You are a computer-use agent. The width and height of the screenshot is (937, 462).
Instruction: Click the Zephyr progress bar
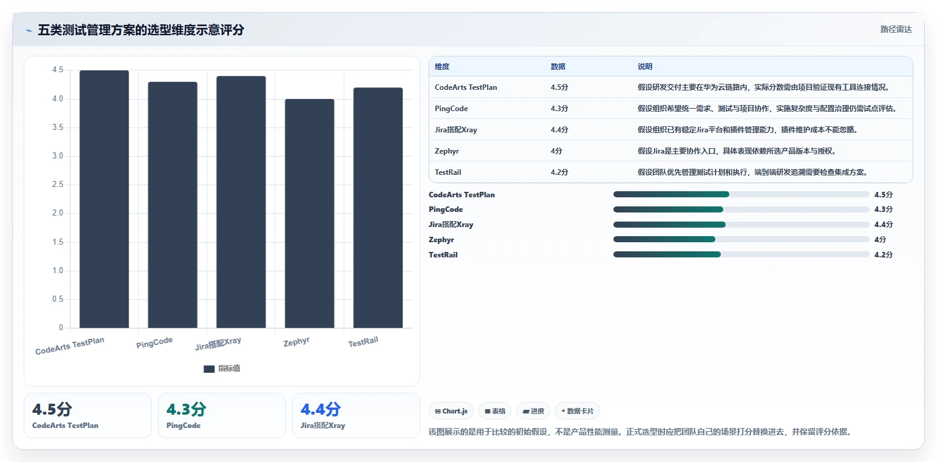(x=741, y=240)
